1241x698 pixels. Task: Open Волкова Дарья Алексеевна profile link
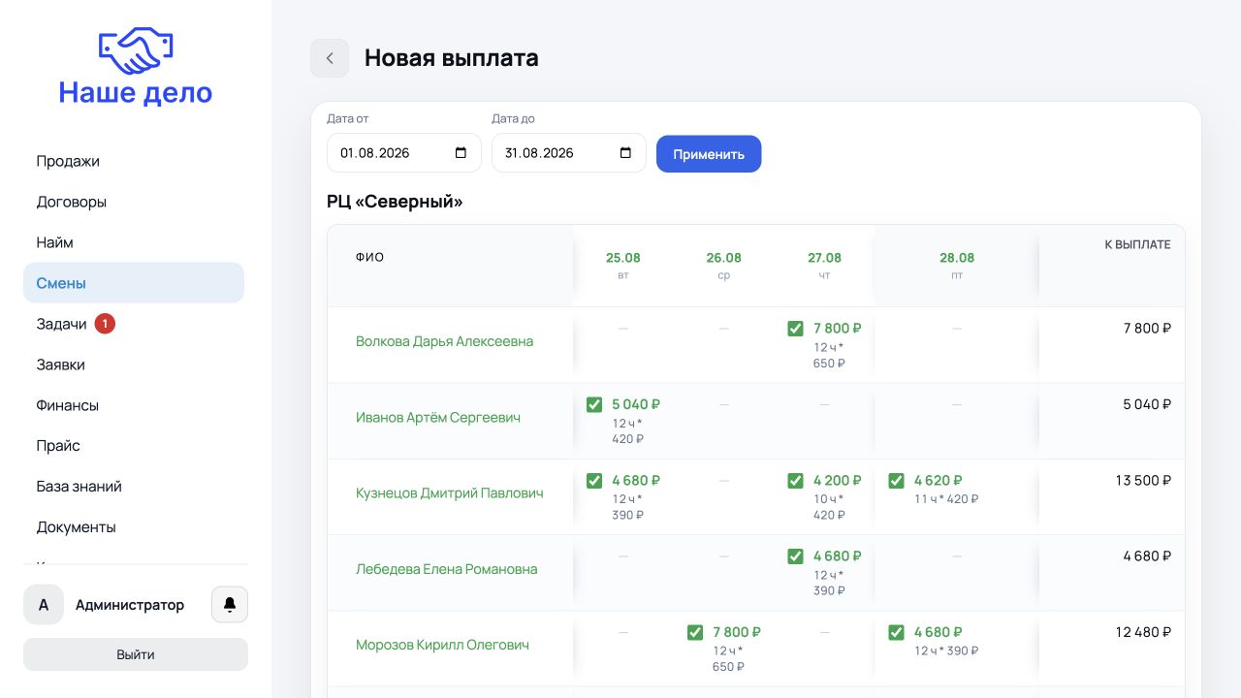coord(444,341)
